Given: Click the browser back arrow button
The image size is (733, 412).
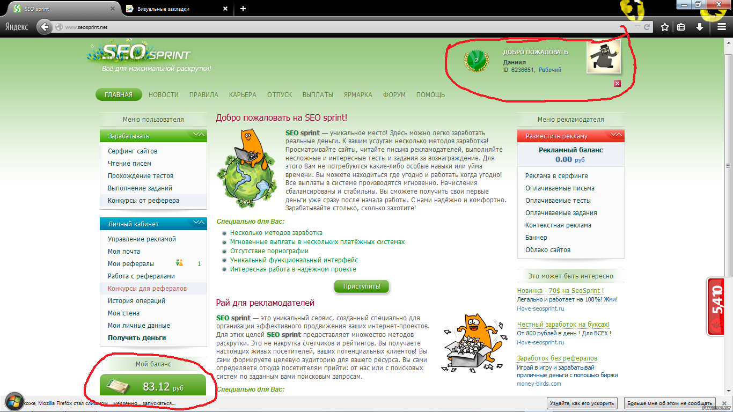Looking at the screenshot, I should pos(46,27).
